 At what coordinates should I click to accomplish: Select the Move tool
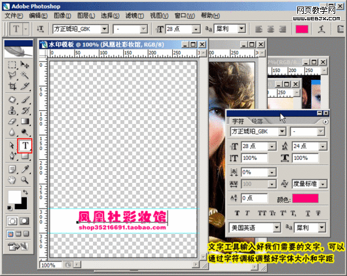[25, 65]
